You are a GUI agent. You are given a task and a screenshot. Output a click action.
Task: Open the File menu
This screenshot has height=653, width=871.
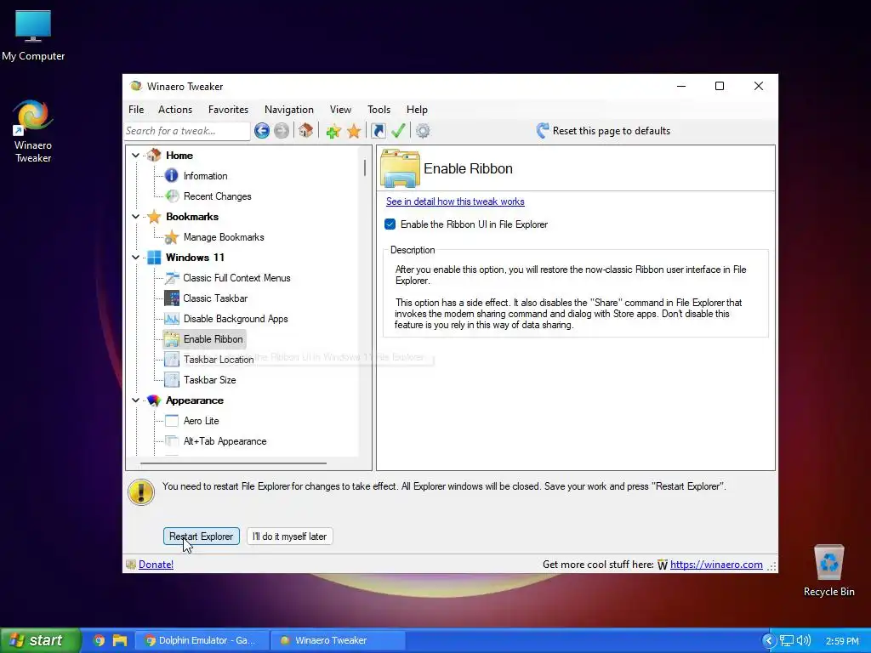(136, 110)
